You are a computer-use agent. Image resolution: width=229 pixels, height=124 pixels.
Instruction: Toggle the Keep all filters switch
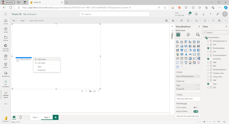(196, 111)
